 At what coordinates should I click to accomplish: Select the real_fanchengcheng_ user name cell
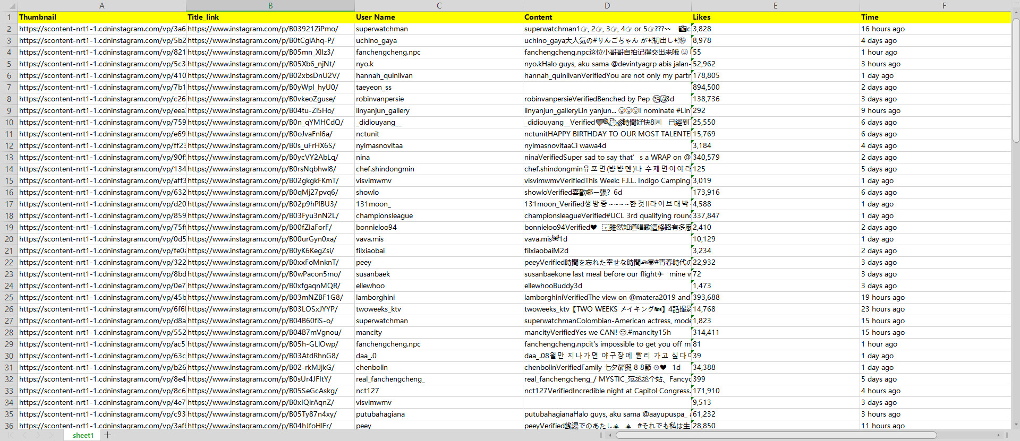click(439, 379)
